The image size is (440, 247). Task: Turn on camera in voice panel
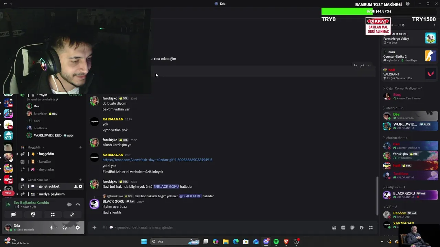[13, 214]
